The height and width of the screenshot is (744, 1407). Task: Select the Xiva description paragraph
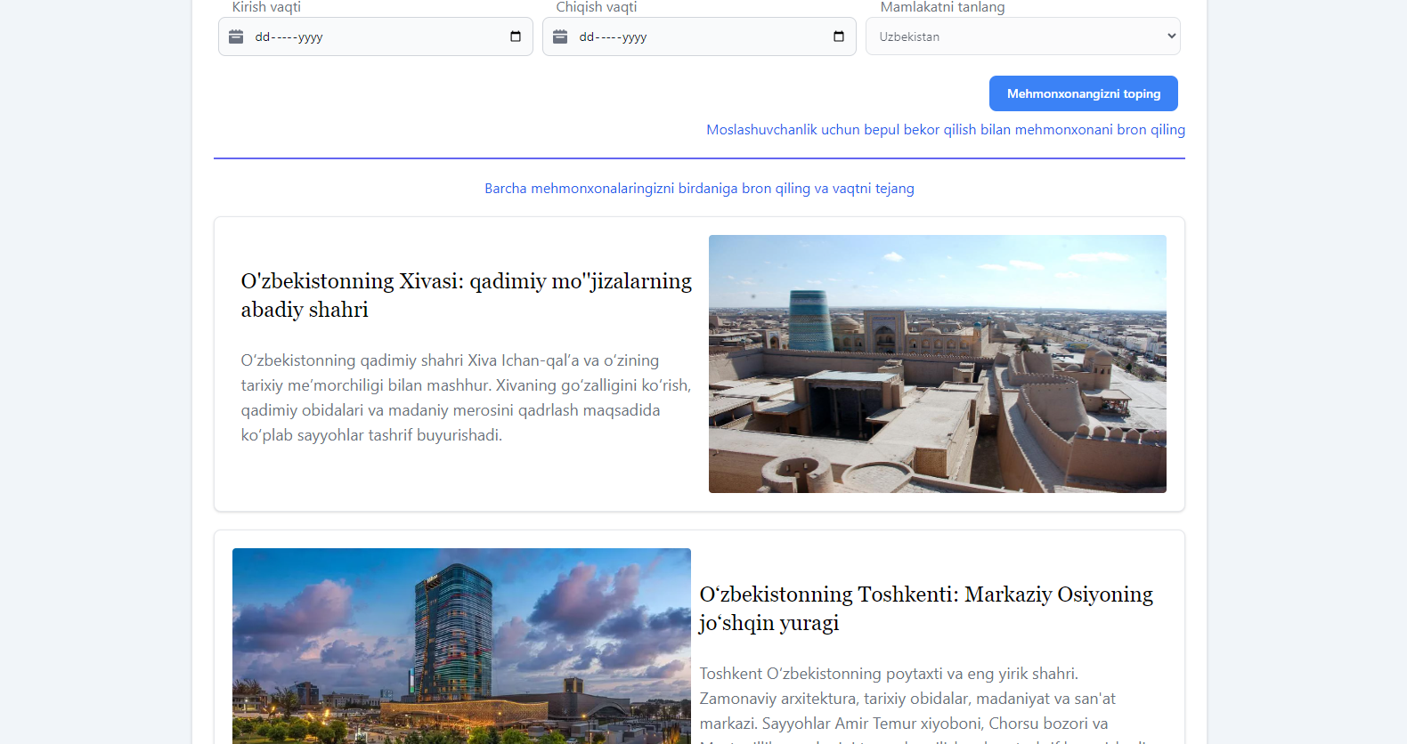tap(467, 398)
